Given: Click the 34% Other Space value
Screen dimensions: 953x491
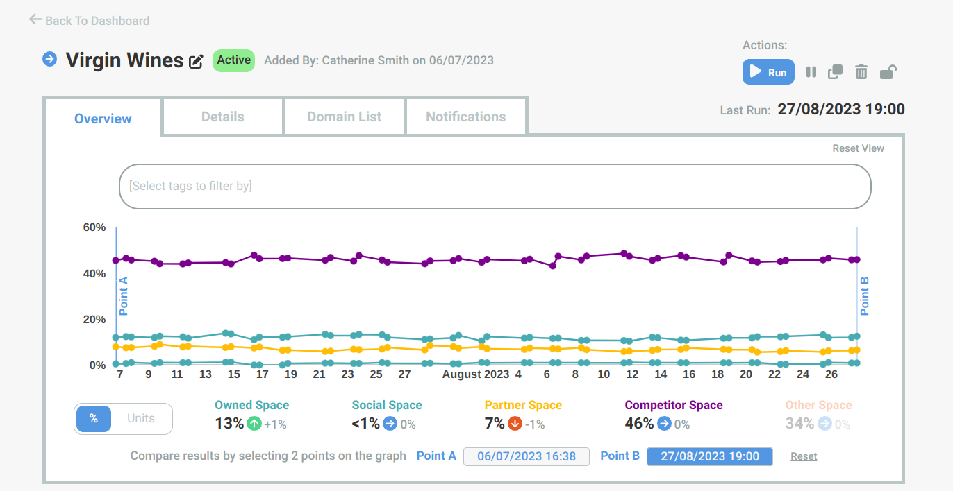Looking at the screenshot, I should click(799, 423).
